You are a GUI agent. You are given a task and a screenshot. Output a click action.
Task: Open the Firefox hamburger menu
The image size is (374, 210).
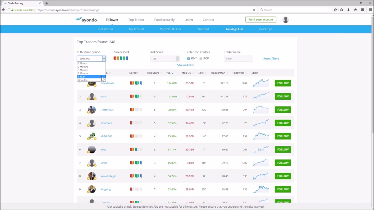370,10
